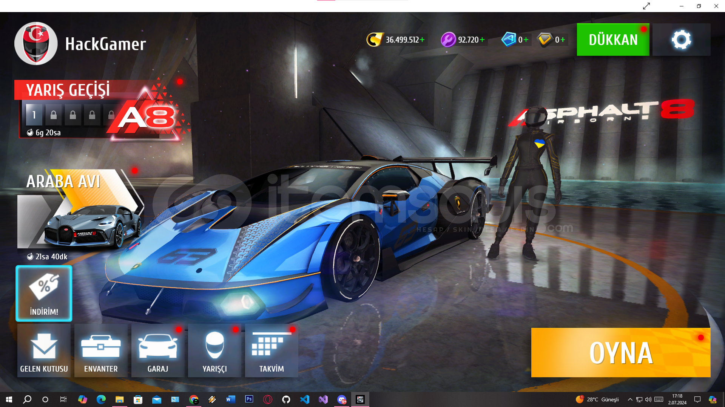Click the blue fusion coin counter
Image resolution: width=725 pixels, height=407 pixels.
coord(515,40)
